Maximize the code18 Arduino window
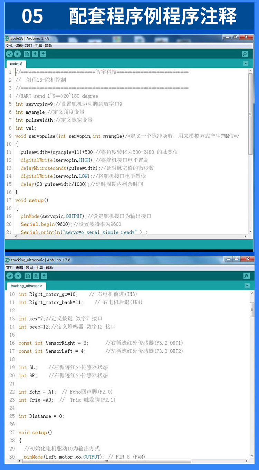 pos(235,37)
